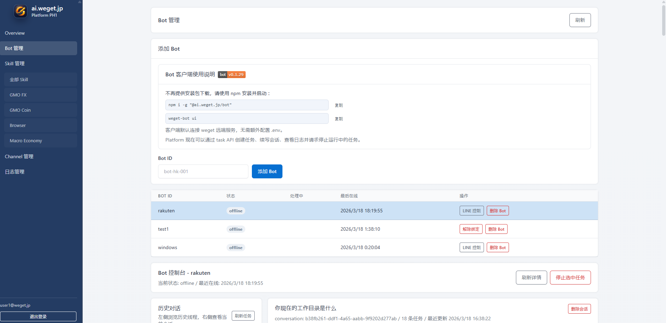Open Macro Economy skill

click(41, 141)
